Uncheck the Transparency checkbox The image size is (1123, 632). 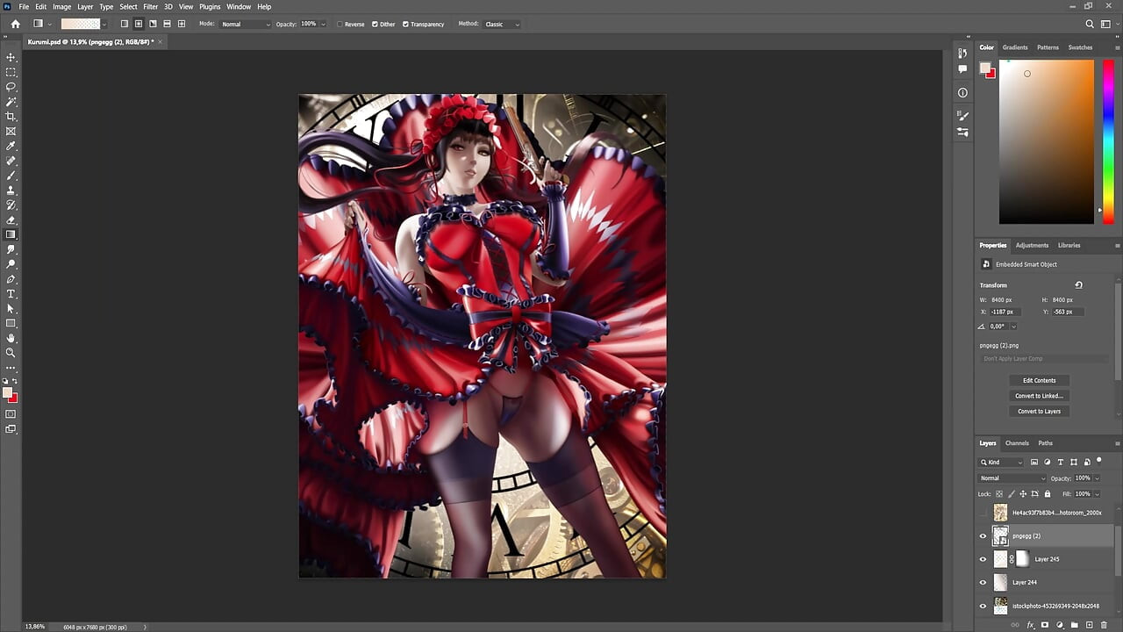[x=405, y=24]
